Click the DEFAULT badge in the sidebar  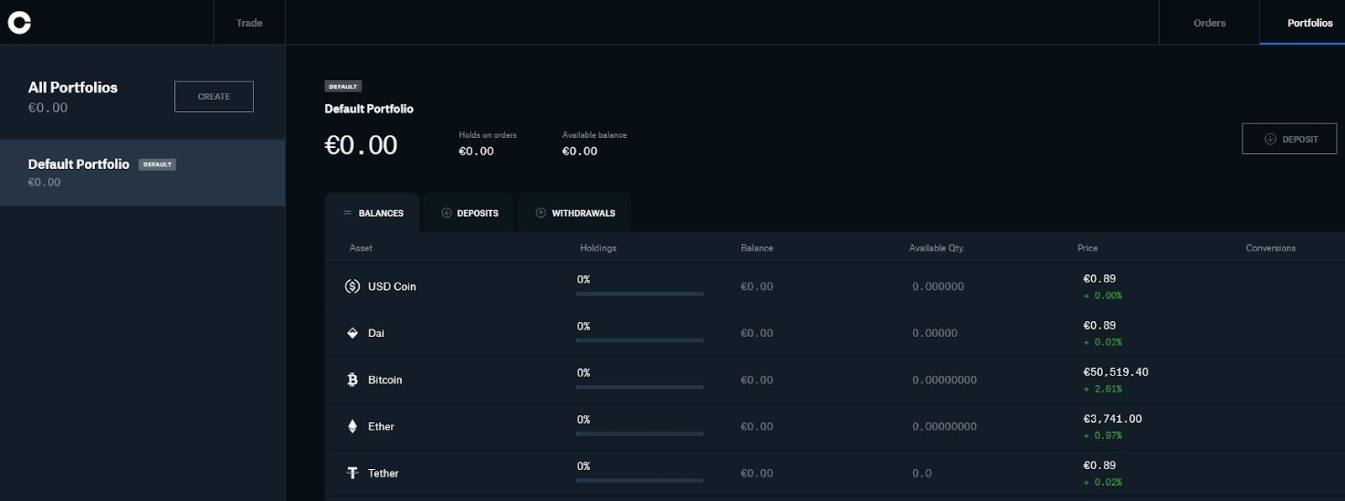[x=157, y=165]
